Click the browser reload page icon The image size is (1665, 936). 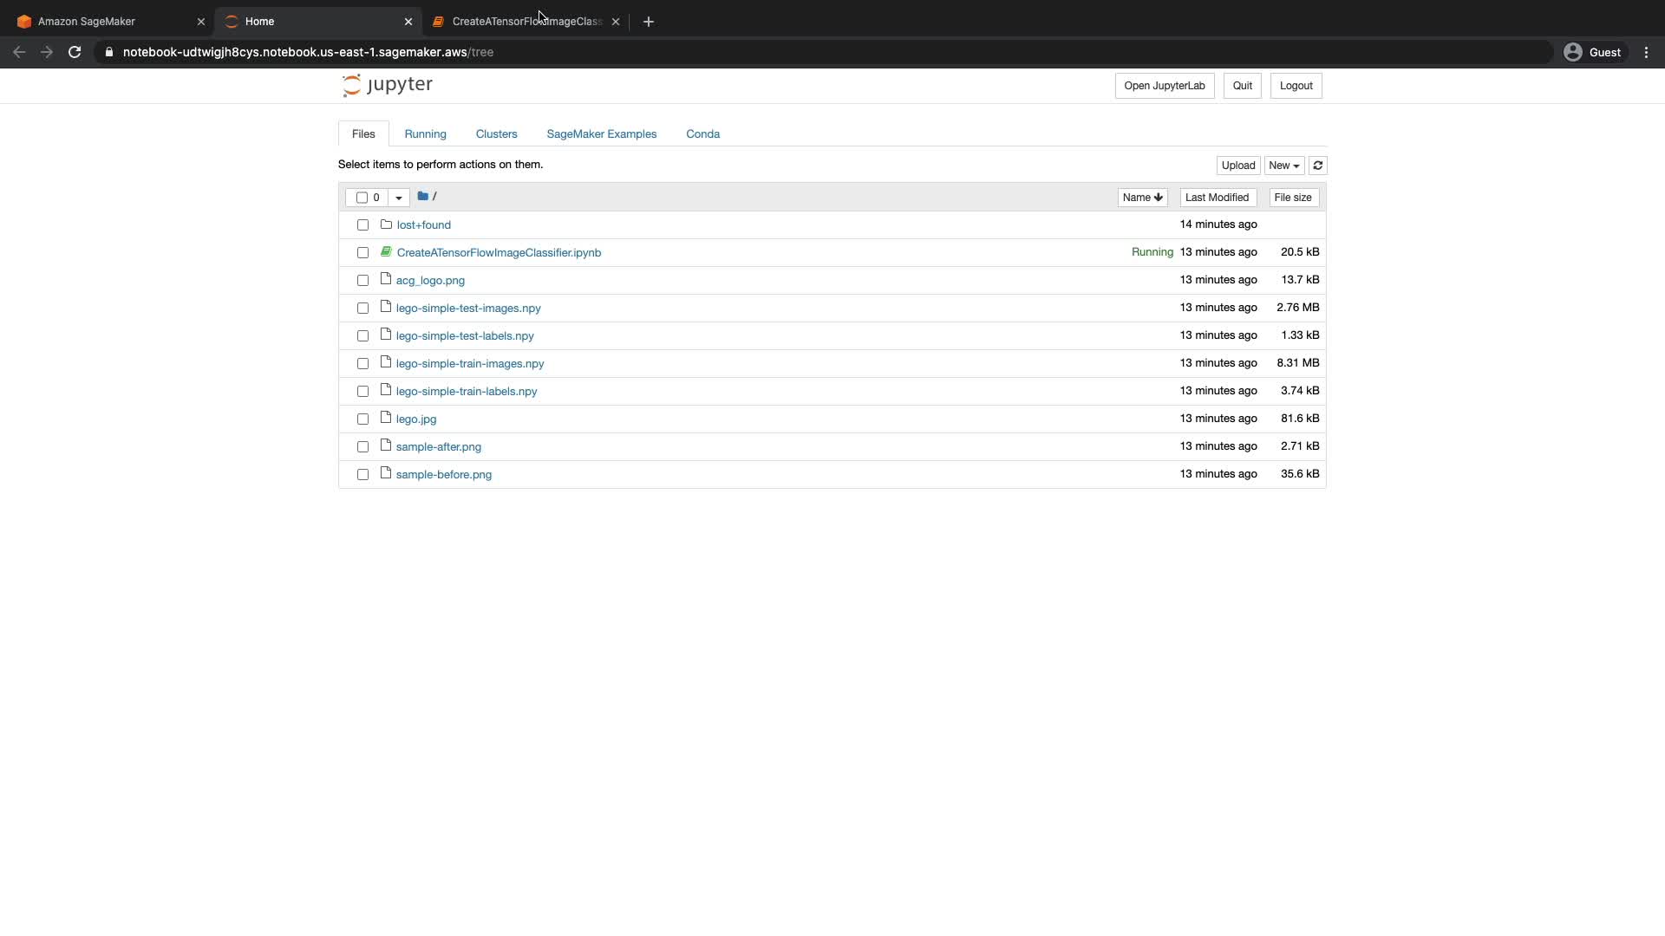click(75, 52)
